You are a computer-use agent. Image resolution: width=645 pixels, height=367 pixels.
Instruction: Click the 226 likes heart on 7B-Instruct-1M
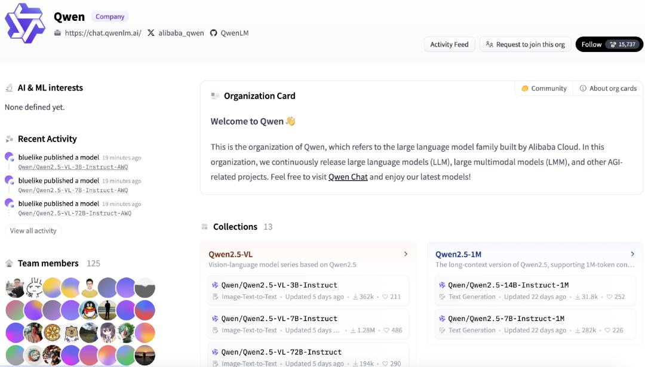pyautogui.click(x=607, y=330)
